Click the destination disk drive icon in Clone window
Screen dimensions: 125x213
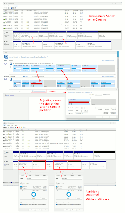[x=11, y=79]
